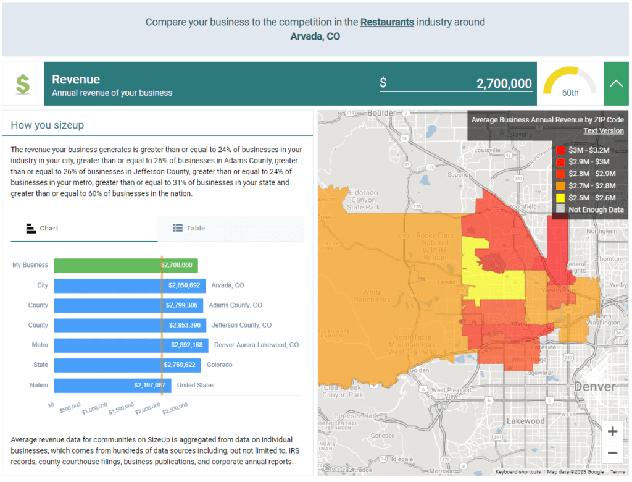This screenshot has width=632, height=482.
Task: Click the 'Arvada, CO' location title
Action: 315,36
